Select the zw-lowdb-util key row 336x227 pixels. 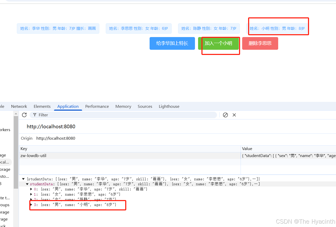point(34,155)
